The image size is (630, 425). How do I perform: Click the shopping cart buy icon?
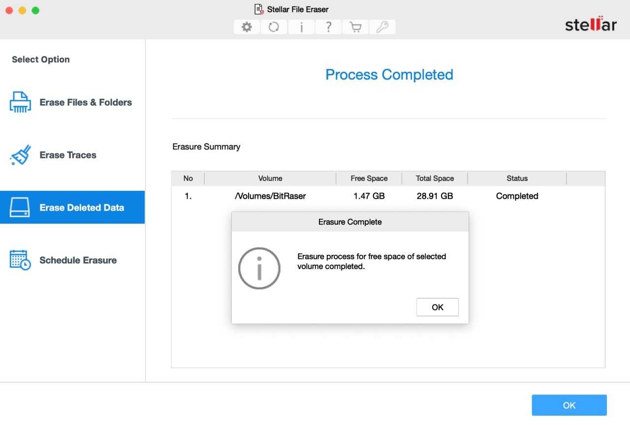(x=355, y=27)
